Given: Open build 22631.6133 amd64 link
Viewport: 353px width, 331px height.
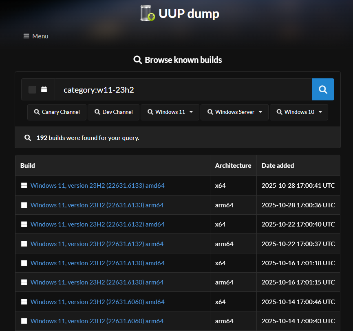Looking at the screenshot, I should pyautogui.click(x=97, y=186).
